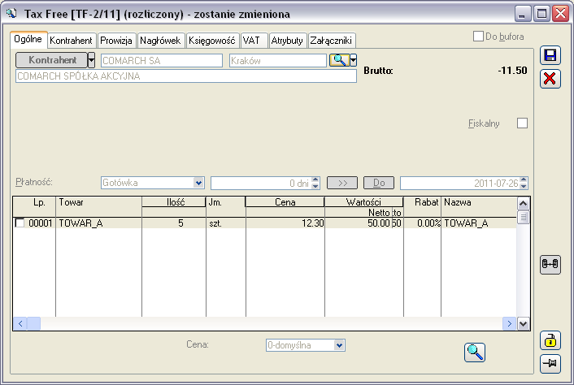Decrease the 2011-07-26 date with down spinner
Image resolution: width=574 pixels, height=385 pixels.
[524, 186]
